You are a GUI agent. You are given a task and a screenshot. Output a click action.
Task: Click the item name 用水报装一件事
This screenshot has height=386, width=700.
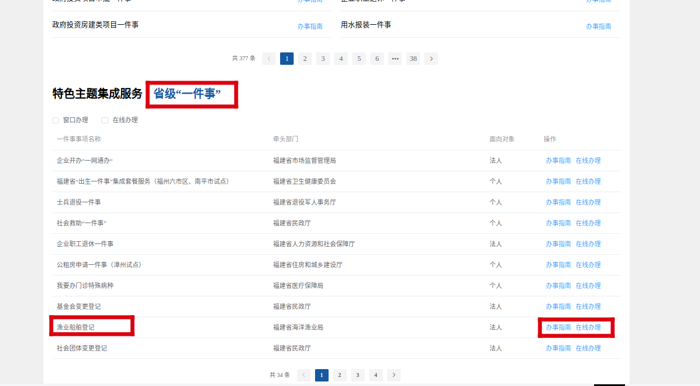tap(366, 25)
